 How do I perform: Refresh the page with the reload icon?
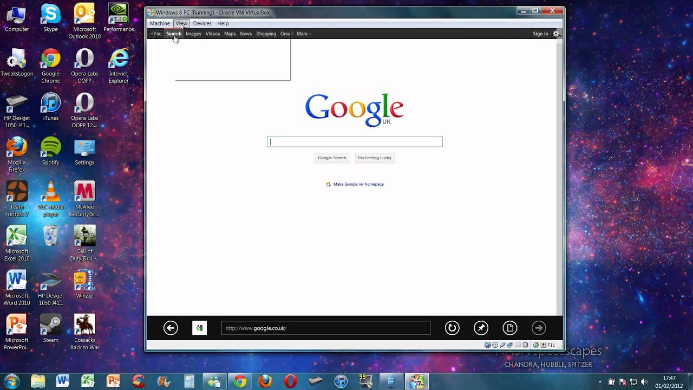point(452,328)
